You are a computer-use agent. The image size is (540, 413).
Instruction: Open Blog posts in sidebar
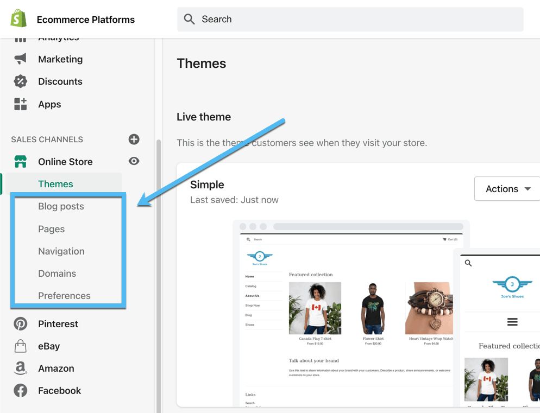[61, 206]
